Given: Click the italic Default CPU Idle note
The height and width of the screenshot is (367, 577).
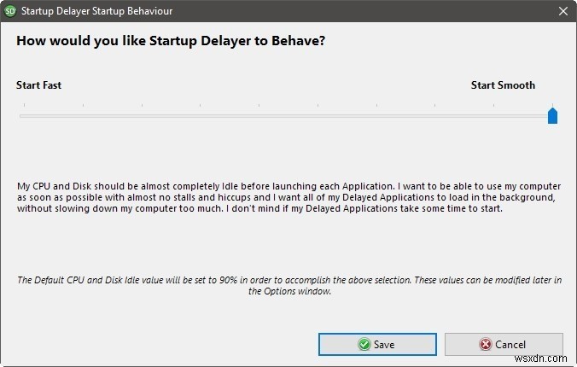Looking at the screenshot, I should (x=288, y=285).
